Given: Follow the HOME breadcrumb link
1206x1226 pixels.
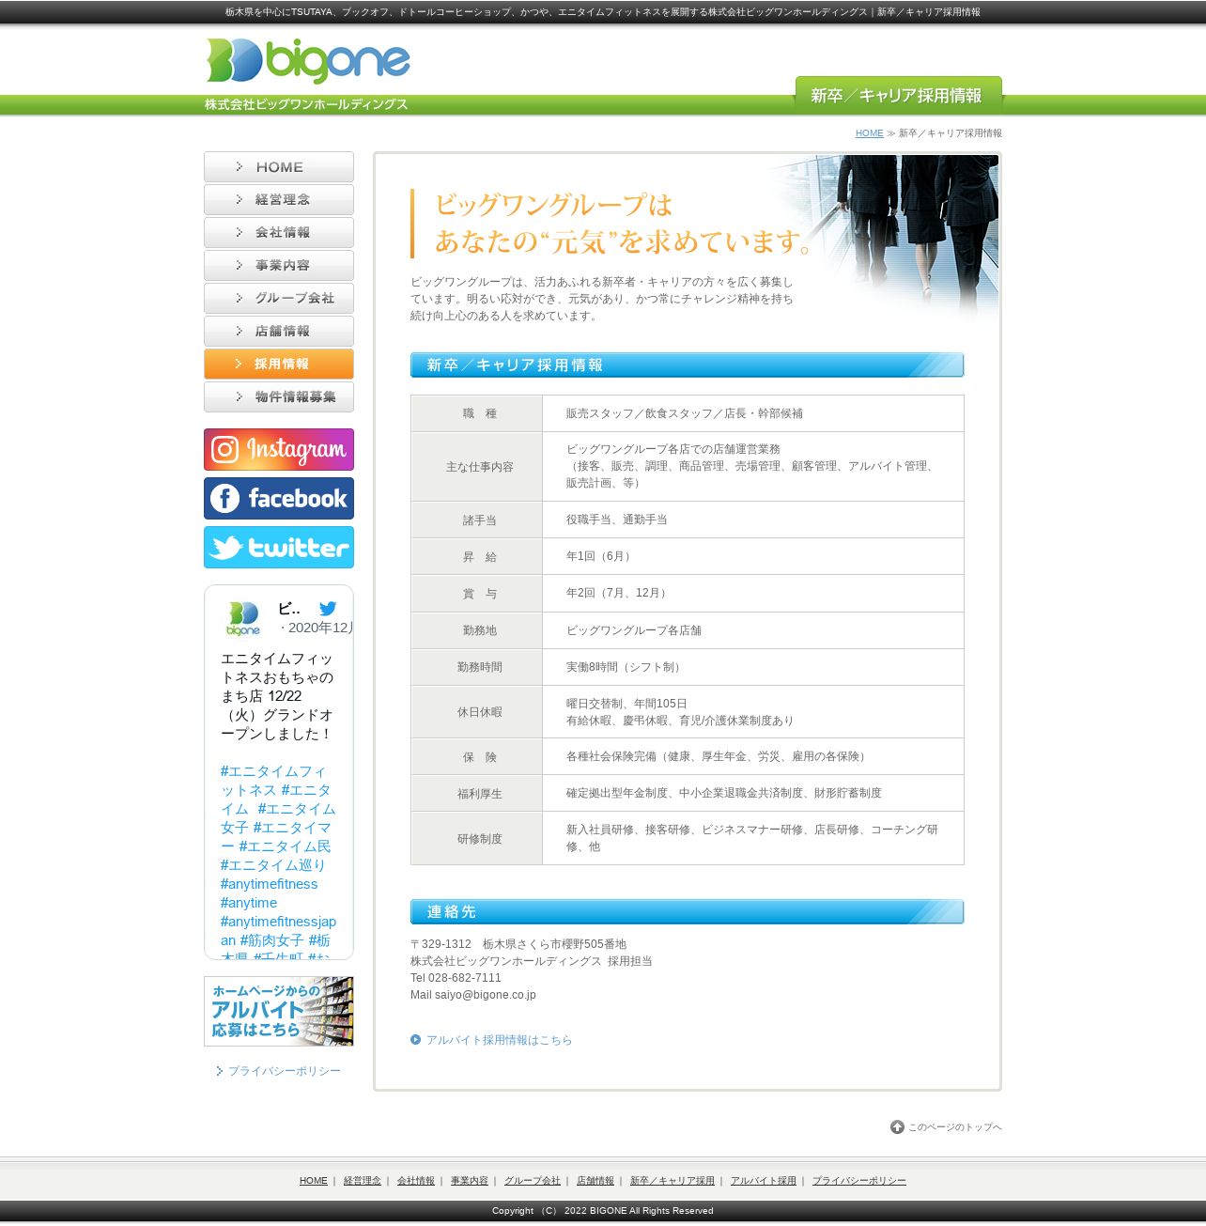Looking at the screenshot, I should pos(869,133).
